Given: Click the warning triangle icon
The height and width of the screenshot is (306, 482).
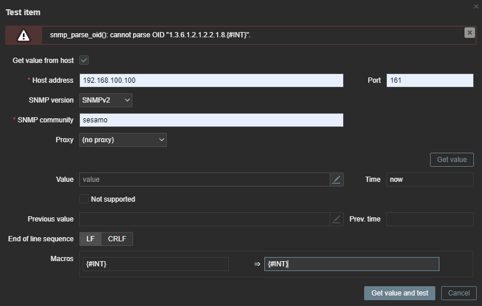Looking at the screenshot, I should click(x=23, y=36).
